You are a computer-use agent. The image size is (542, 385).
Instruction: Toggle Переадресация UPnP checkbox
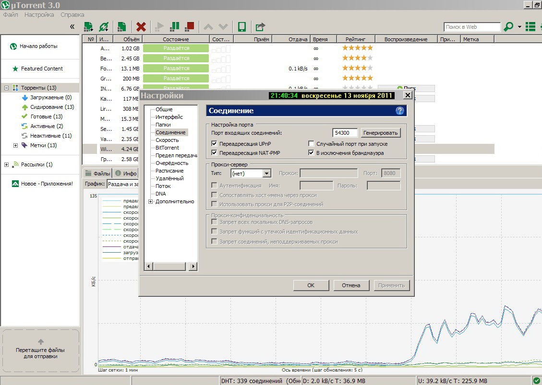point(214,144)
